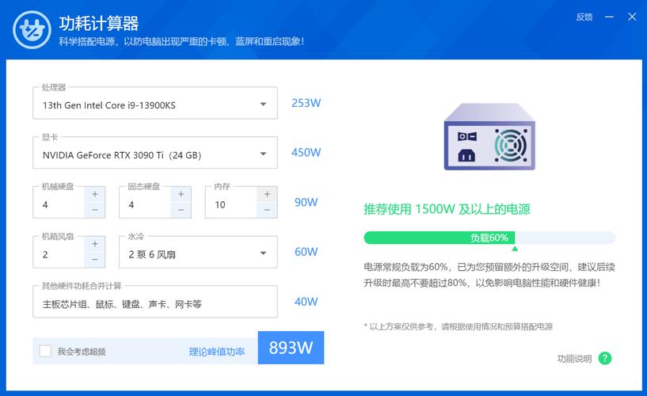This screenshot has height=396, width=647.
Task: Click the 253W processor power value
Action: tap(306, 103)
